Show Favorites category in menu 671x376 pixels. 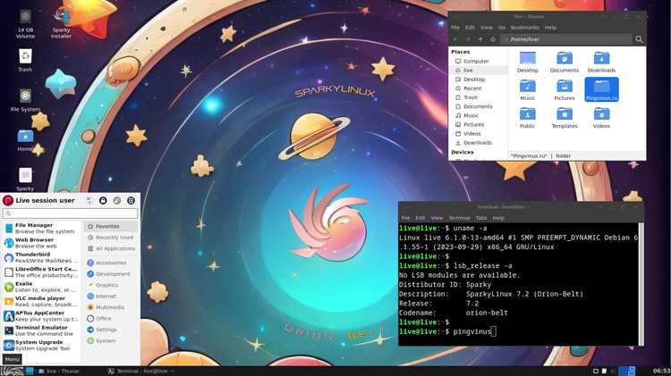click(x=111, y=227)
